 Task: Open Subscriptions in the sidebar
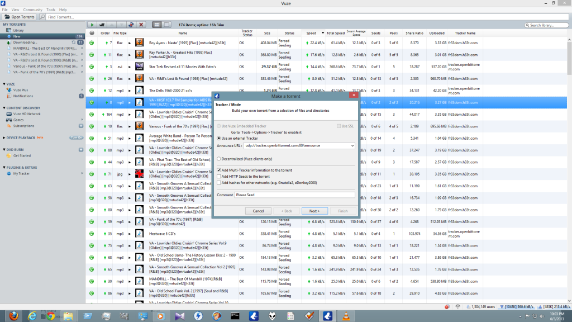pyautogui.click(x=23, y=126)
